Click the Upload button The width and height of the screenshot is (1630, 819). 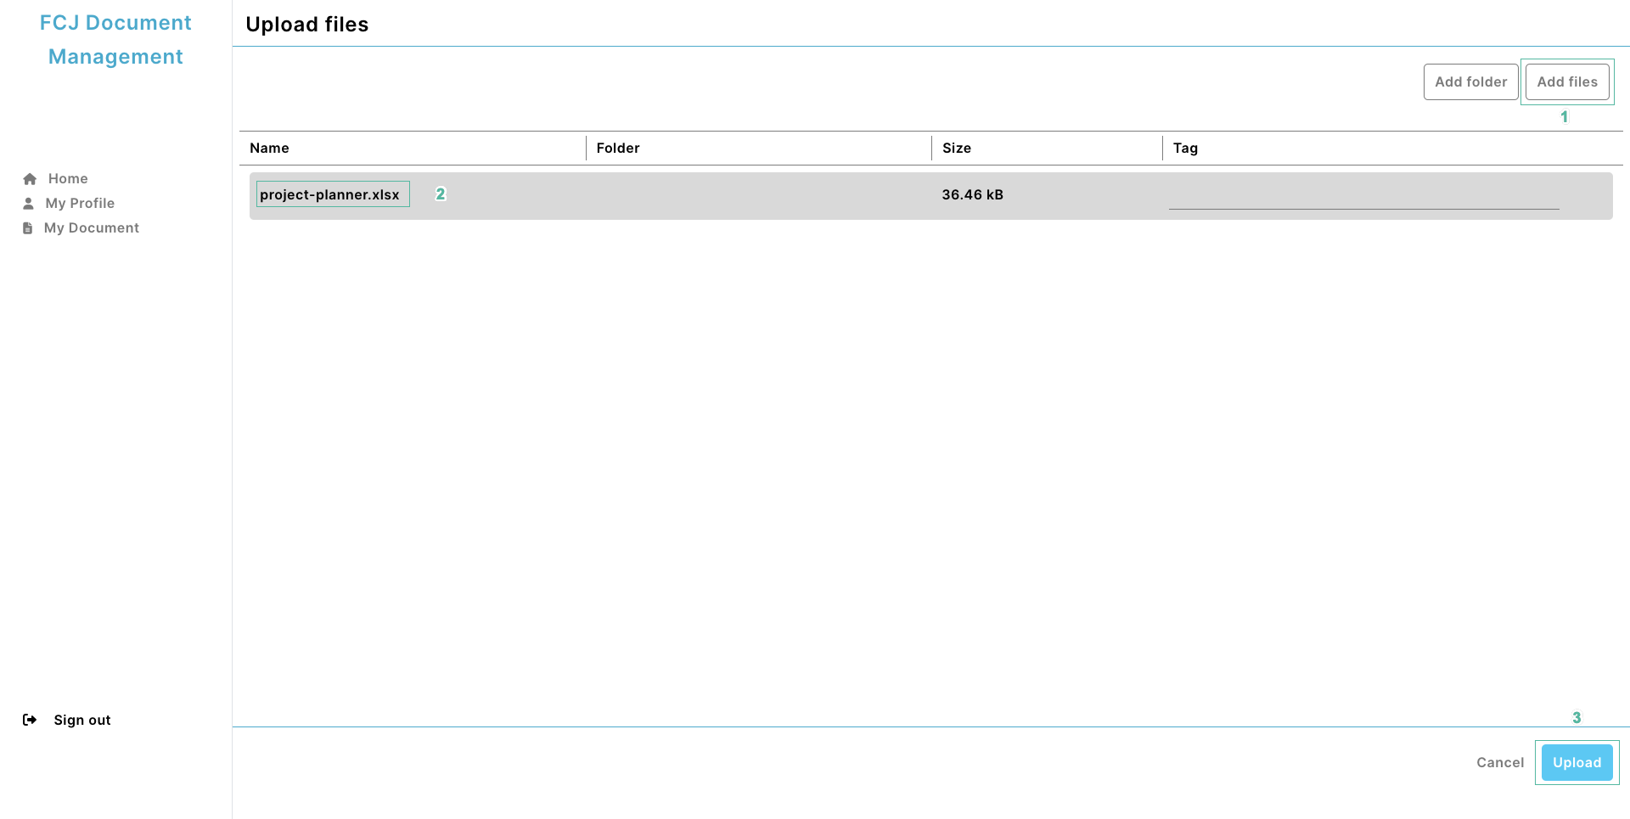1577,763
